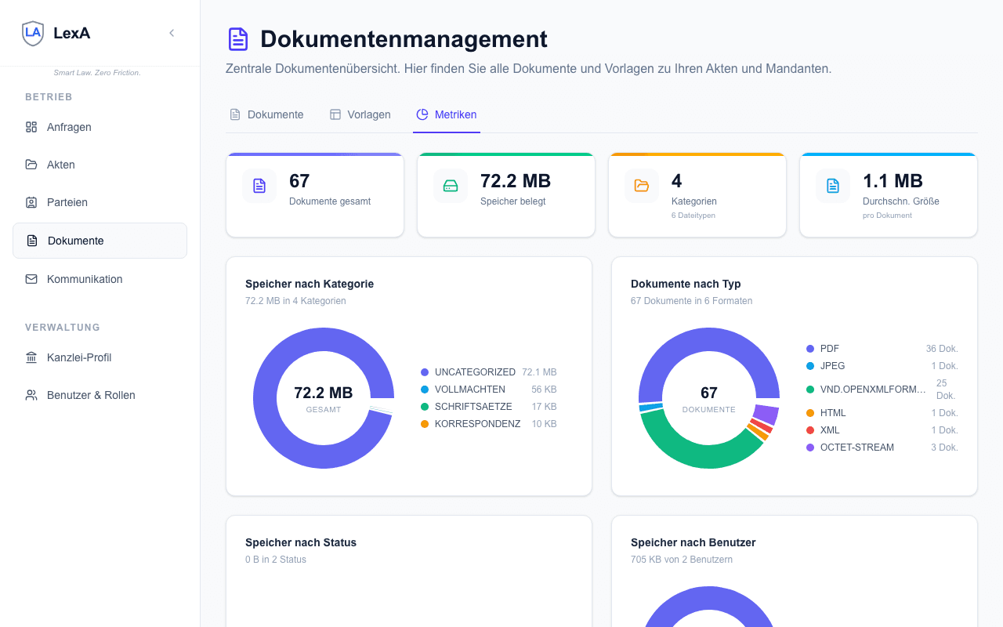Collapse the sidebar using the chevron
This screenshot has width=1003, height=627.
172,33
